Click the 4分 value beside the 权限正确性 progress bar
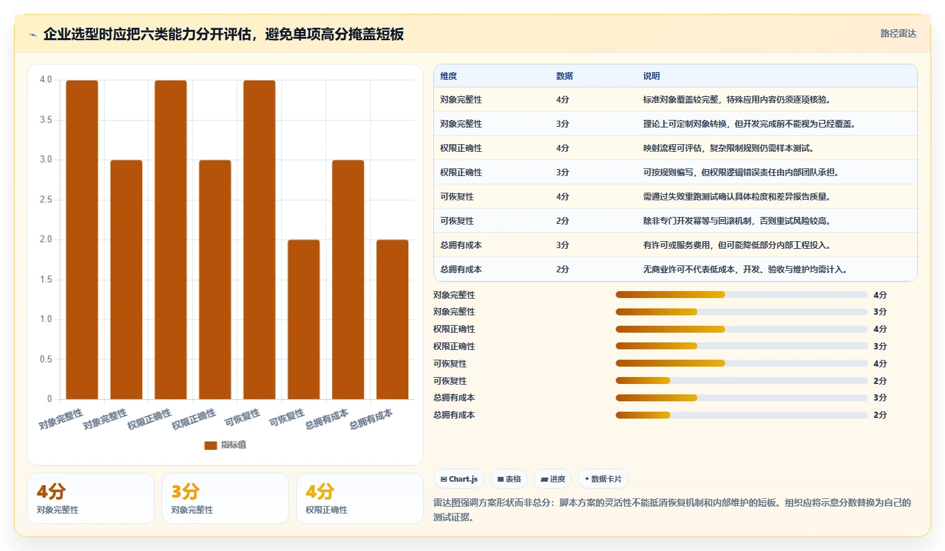 click(880, 329)
